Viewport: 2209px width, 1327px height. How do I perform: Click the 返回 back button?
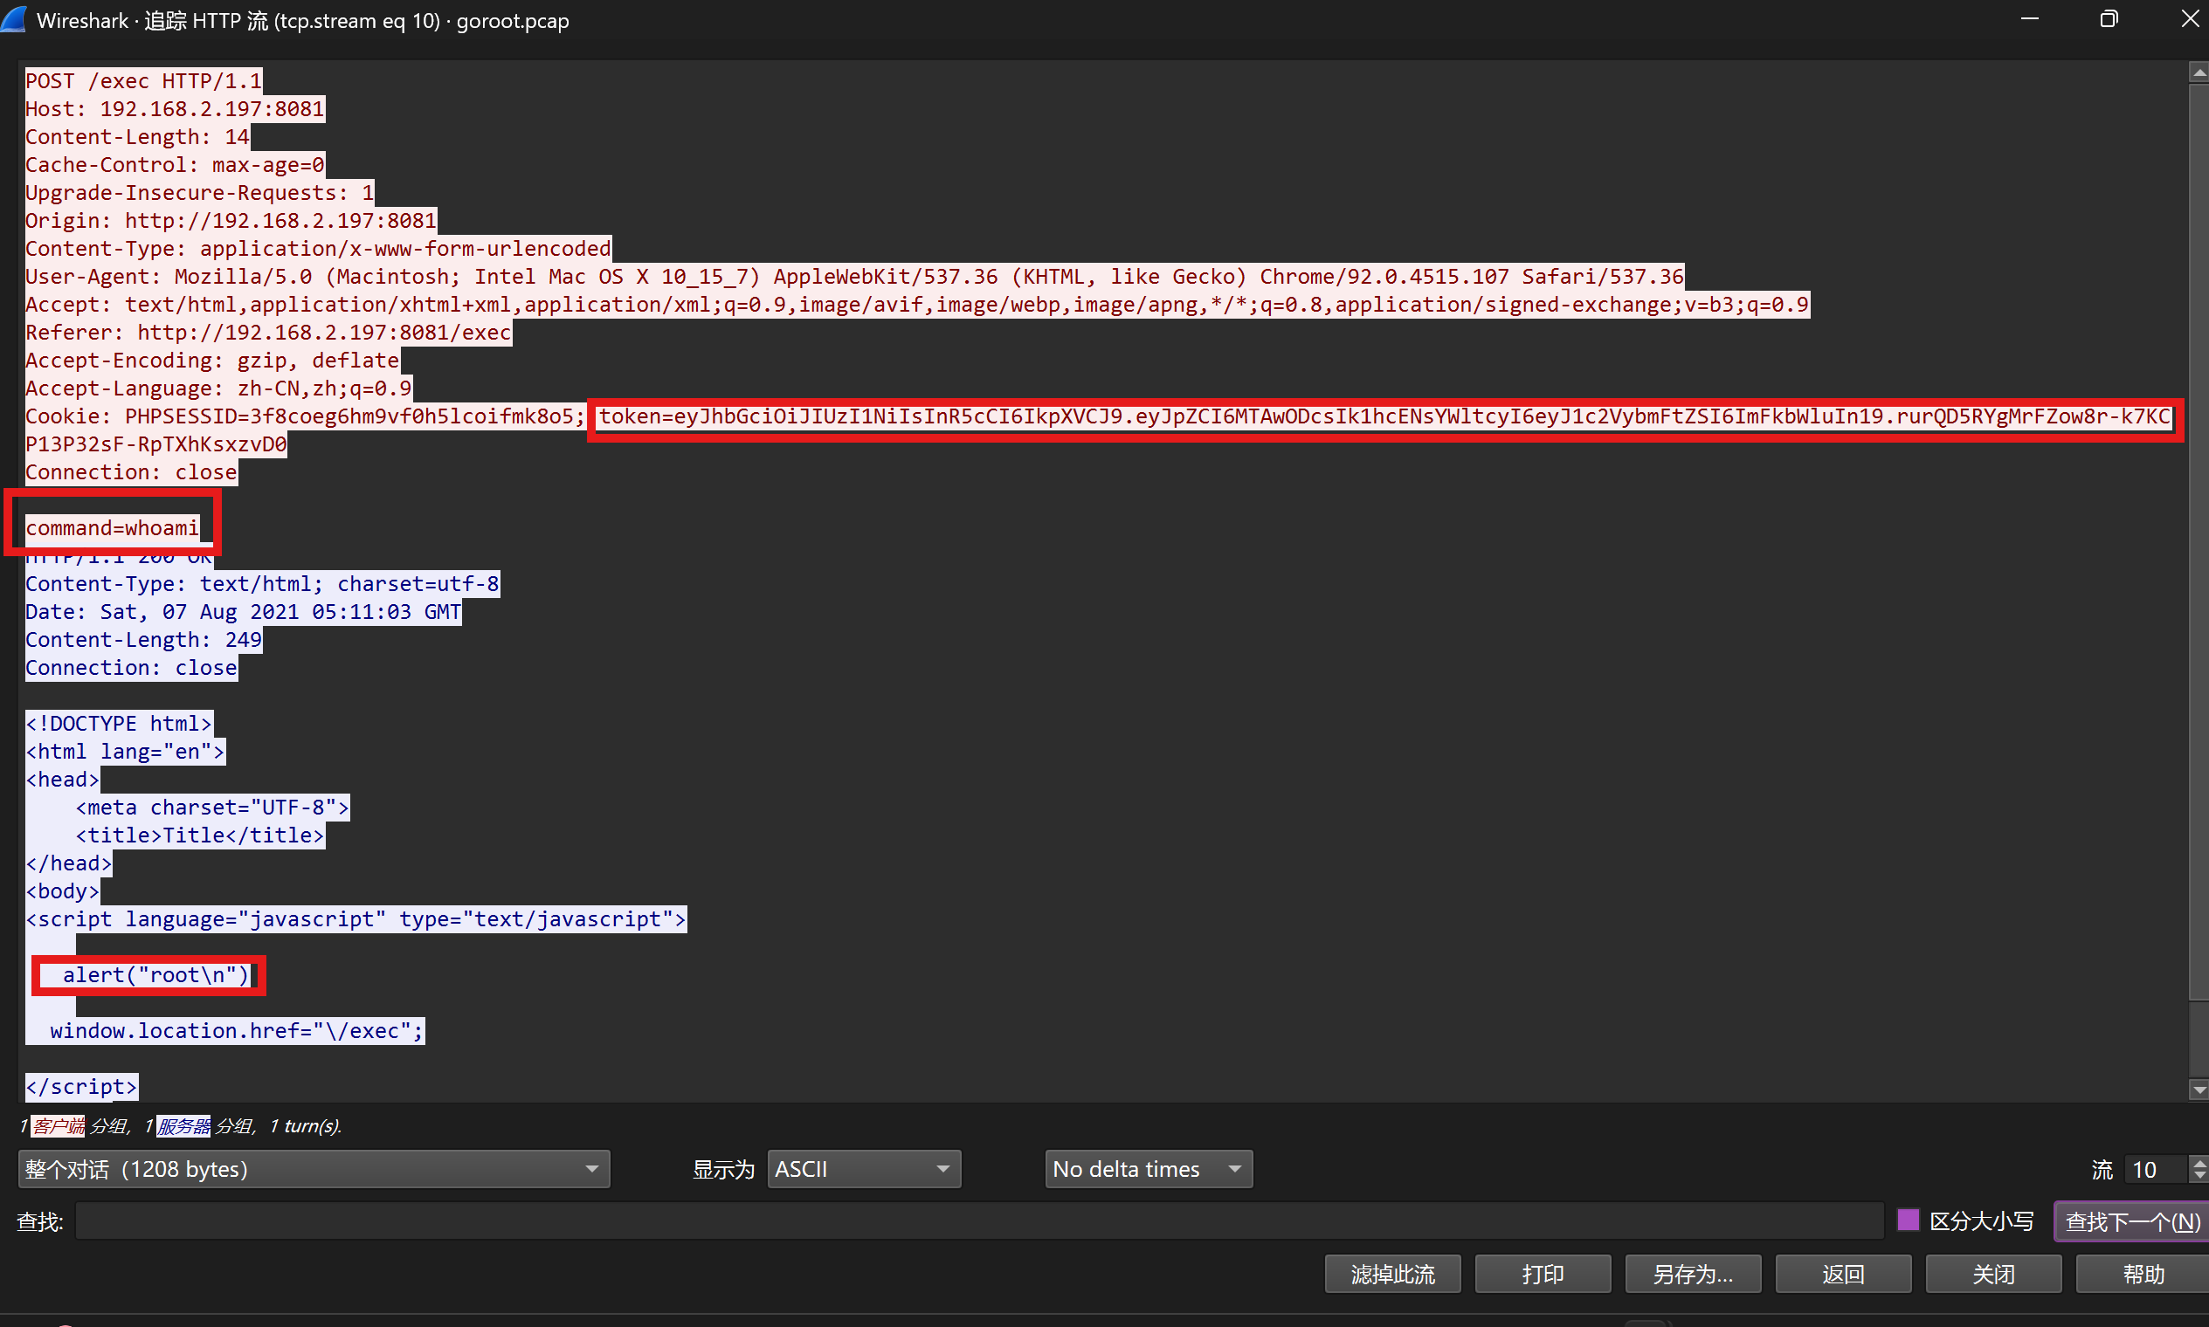pos(1843,1274)
